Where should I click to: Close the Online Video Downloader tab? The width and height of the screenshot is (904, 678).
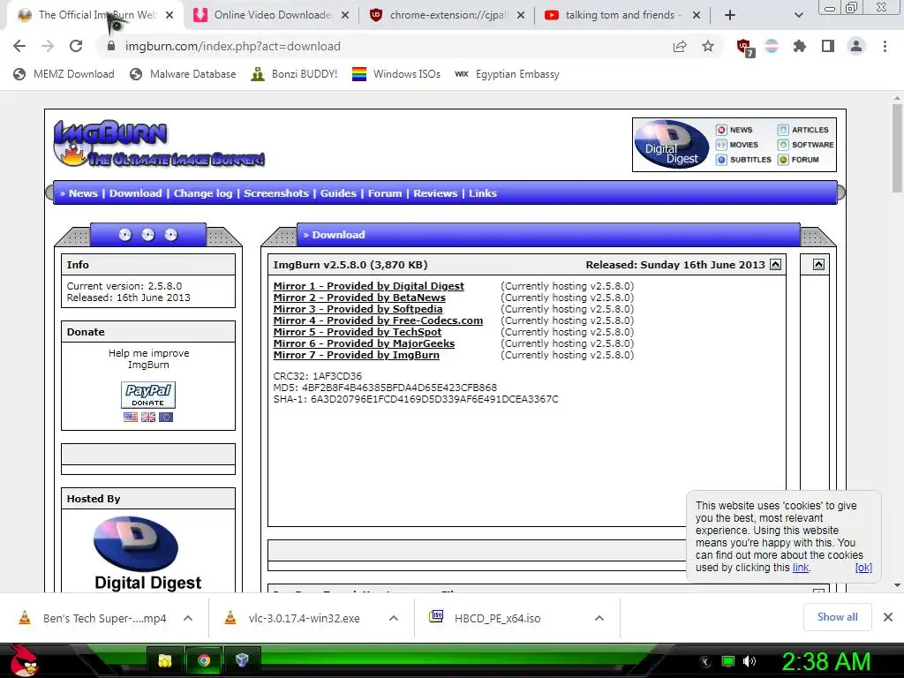[345, 16]
